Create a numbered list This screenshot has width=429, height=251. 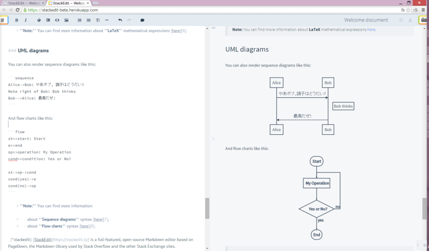click(x=79, y=20)
